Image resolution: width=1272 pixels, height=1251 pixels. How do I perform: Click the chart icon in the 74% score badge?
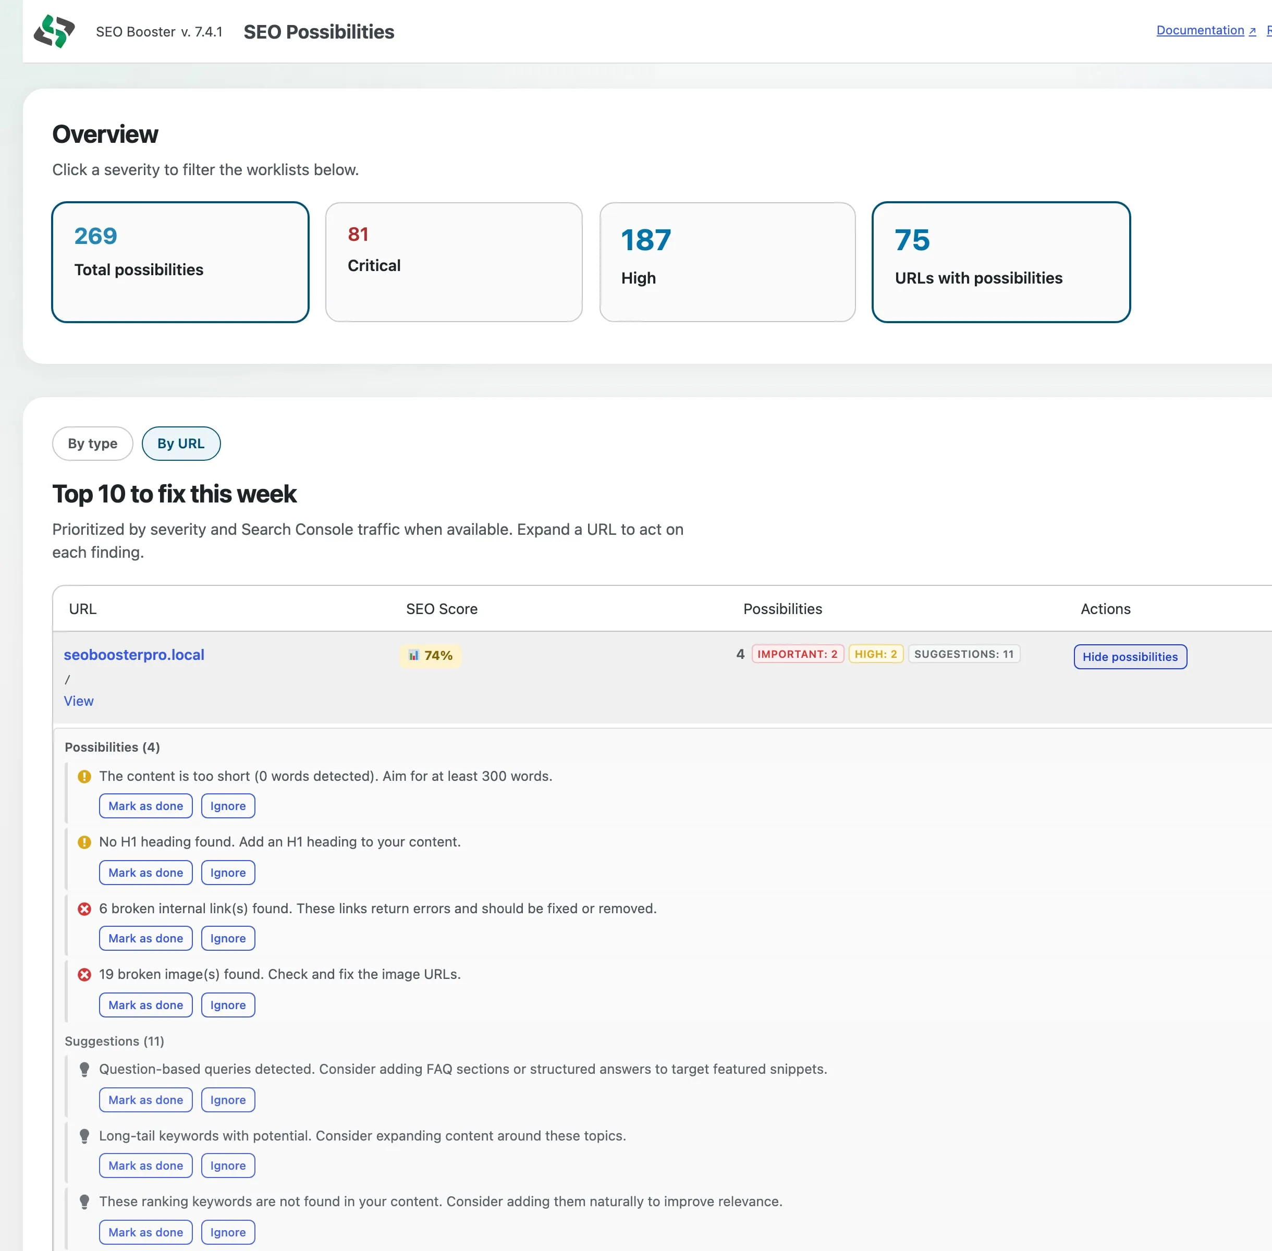point(413,655)
